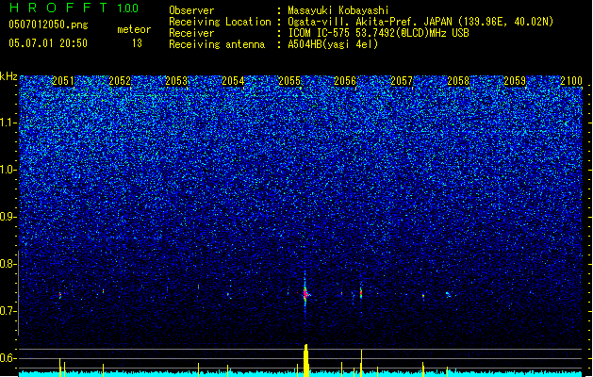Image resolution: width=593 pixels, height=377 pixels.
Task: Click the 0.6 frequency axis label
Action: 8,358
